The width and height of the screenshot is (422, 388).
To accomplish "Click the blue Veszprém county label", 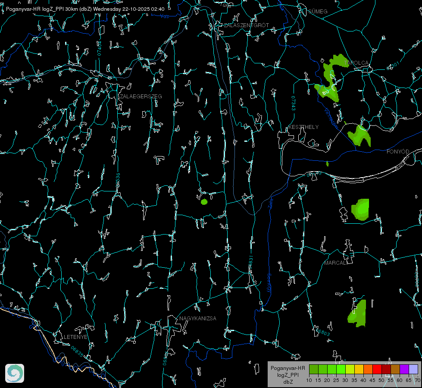I will [x=331, y=119].
